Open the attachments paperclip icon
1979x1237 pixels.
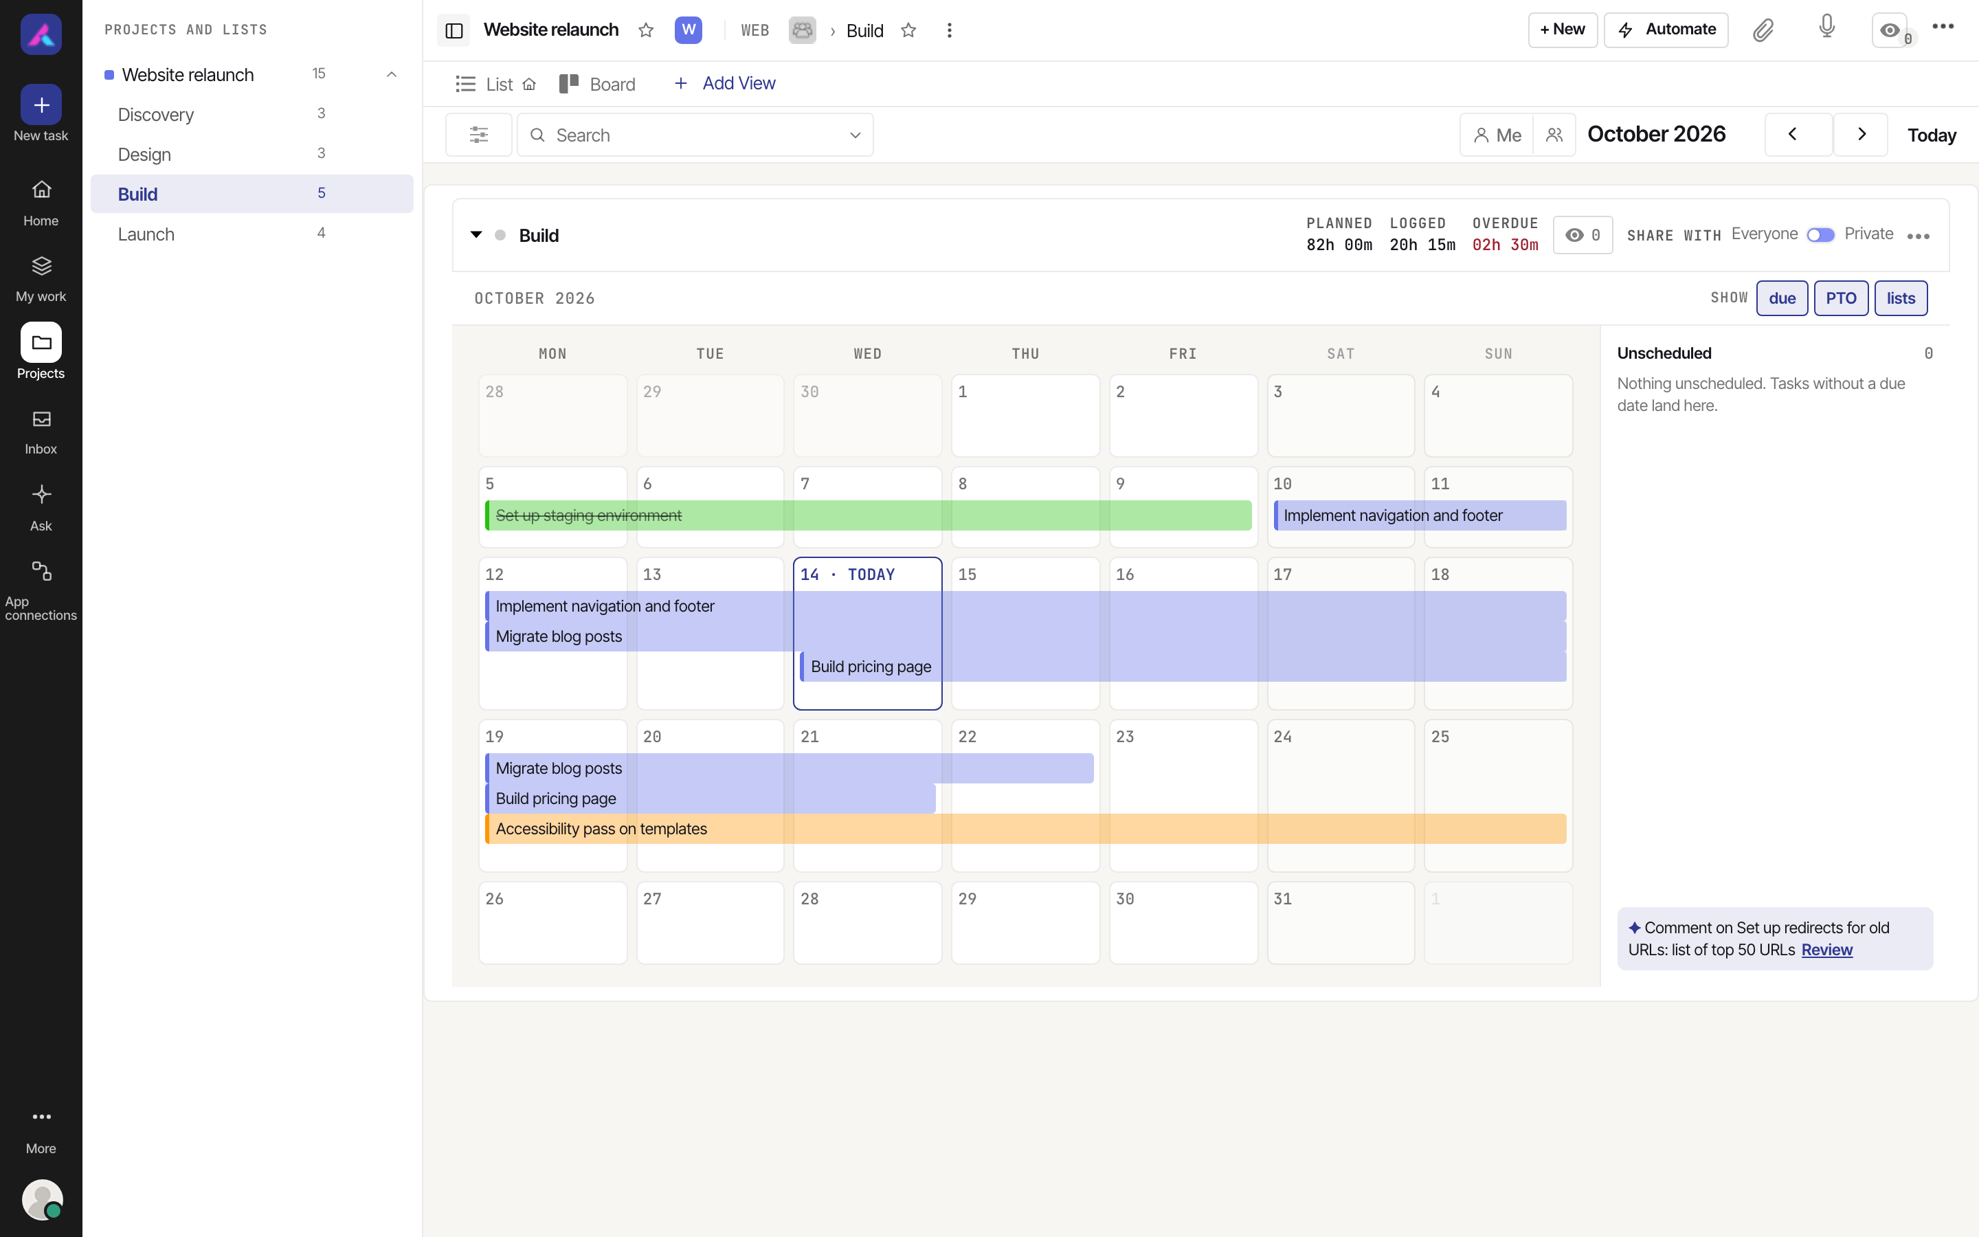(1763, 30)
